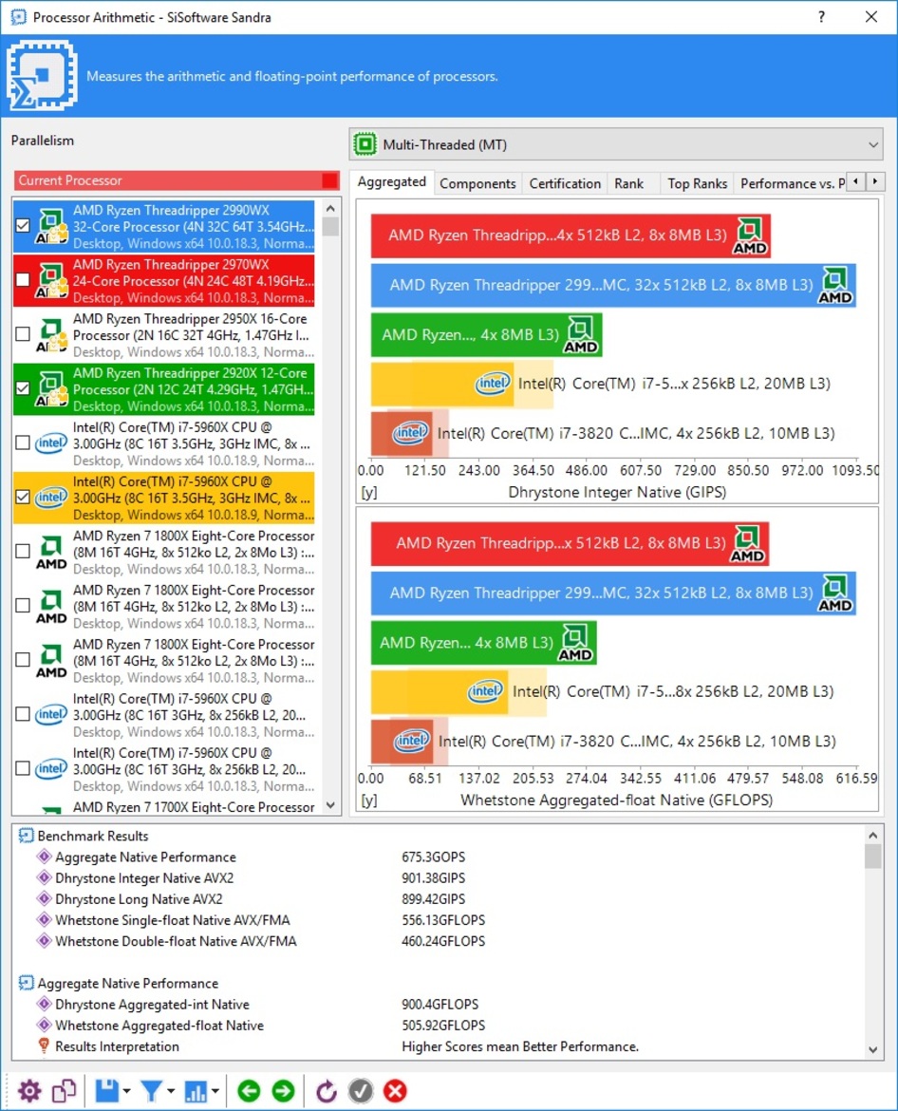Click the blue bar chart icon
The height and width of the screenshot is (1111, 898).
[x=195, y=1090]
